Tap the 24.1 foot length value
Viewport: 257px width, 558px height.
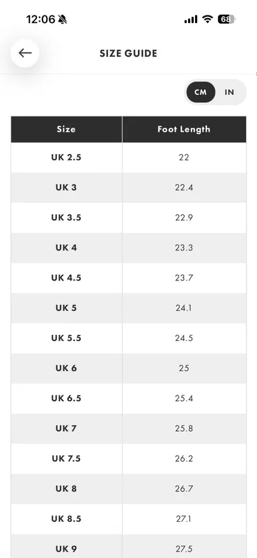[x=184, y=308]
